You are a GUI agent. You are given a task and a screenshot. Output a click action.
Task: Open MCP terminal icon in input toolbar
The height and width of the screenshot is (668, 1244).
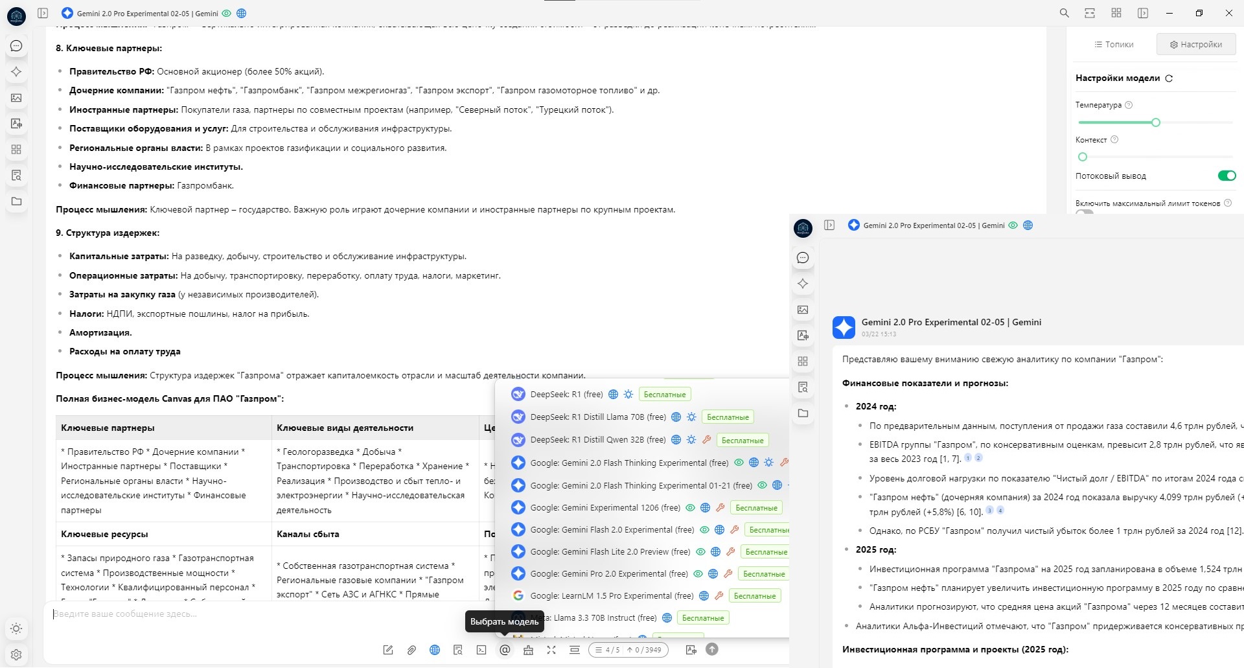pyautogui.click(x=481, y=650)
